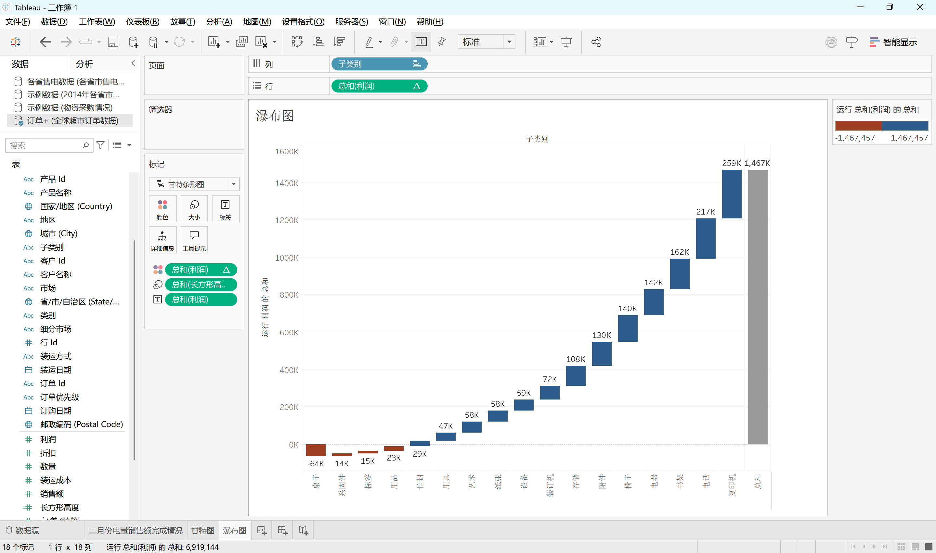
Task: Toggle the highlight pen tool
Action: click(369, 42)
